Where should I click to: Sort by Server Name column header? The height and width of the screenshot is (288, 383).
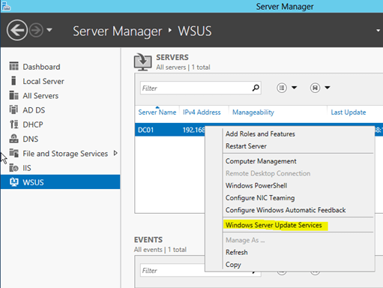pos(157,112)
